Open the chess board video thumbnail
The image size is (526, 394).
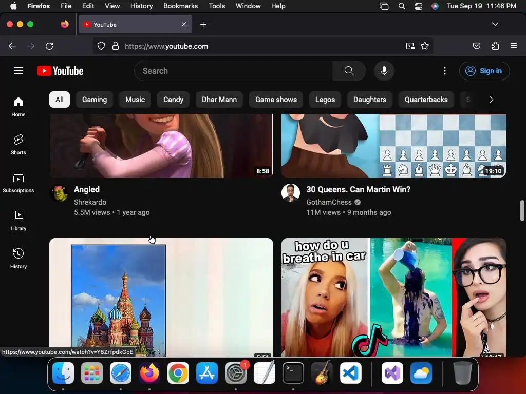point(393,145)
